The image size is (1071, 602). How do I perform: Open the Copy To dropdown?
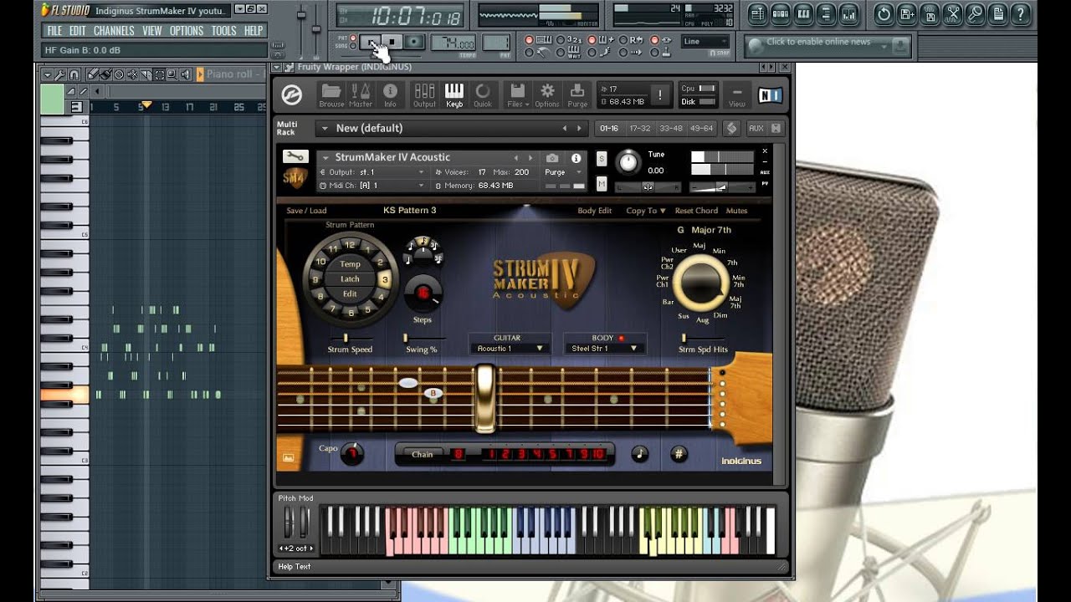point(646,211)
